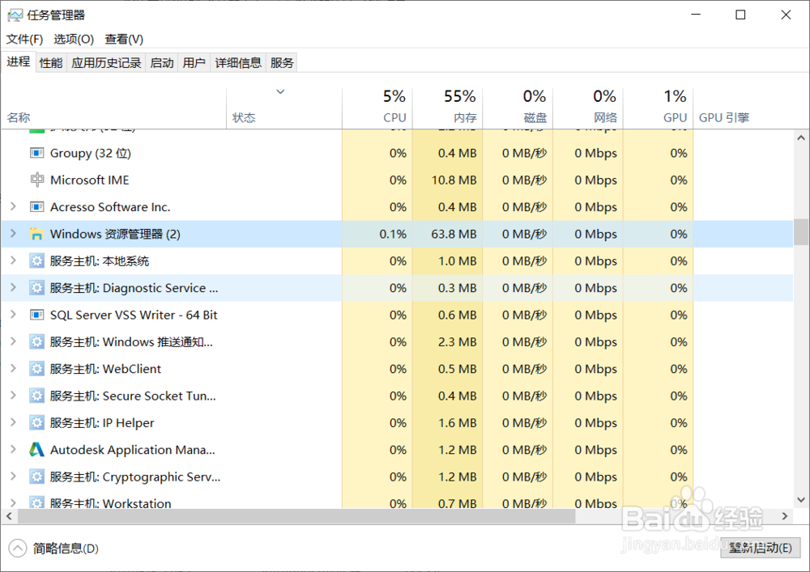
Task: Expand the 服务主机: IP Helper group
Action: pyautogui.click(x=14, y=423)
